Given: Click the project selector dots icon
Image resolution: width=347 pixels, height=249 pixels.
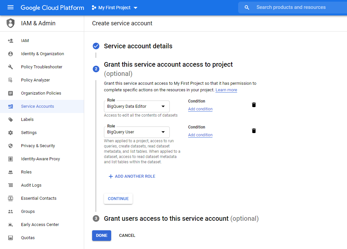Looking at the screenshot, I should [94, 8].
